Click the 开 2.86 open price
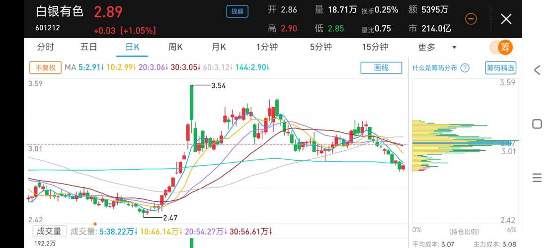Viewport: 552px width, 248px height. tap(282, 9)
